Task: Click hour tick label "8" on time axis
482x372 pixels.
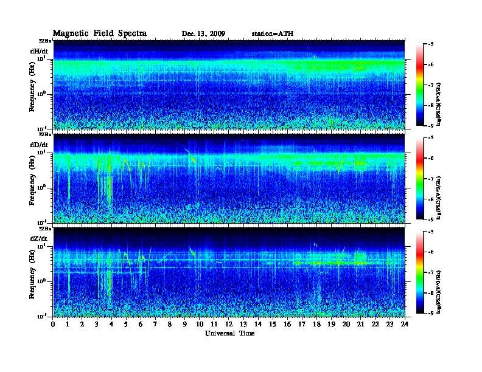Action: pyautogui.click(x=170, y=325)
